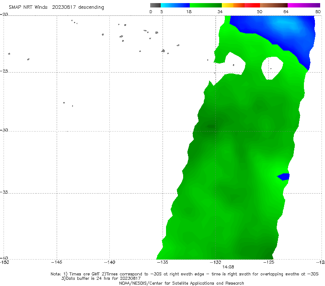
Task: Click the longitude label '-130' on bottom axis
Action: [x=216, y=262]
